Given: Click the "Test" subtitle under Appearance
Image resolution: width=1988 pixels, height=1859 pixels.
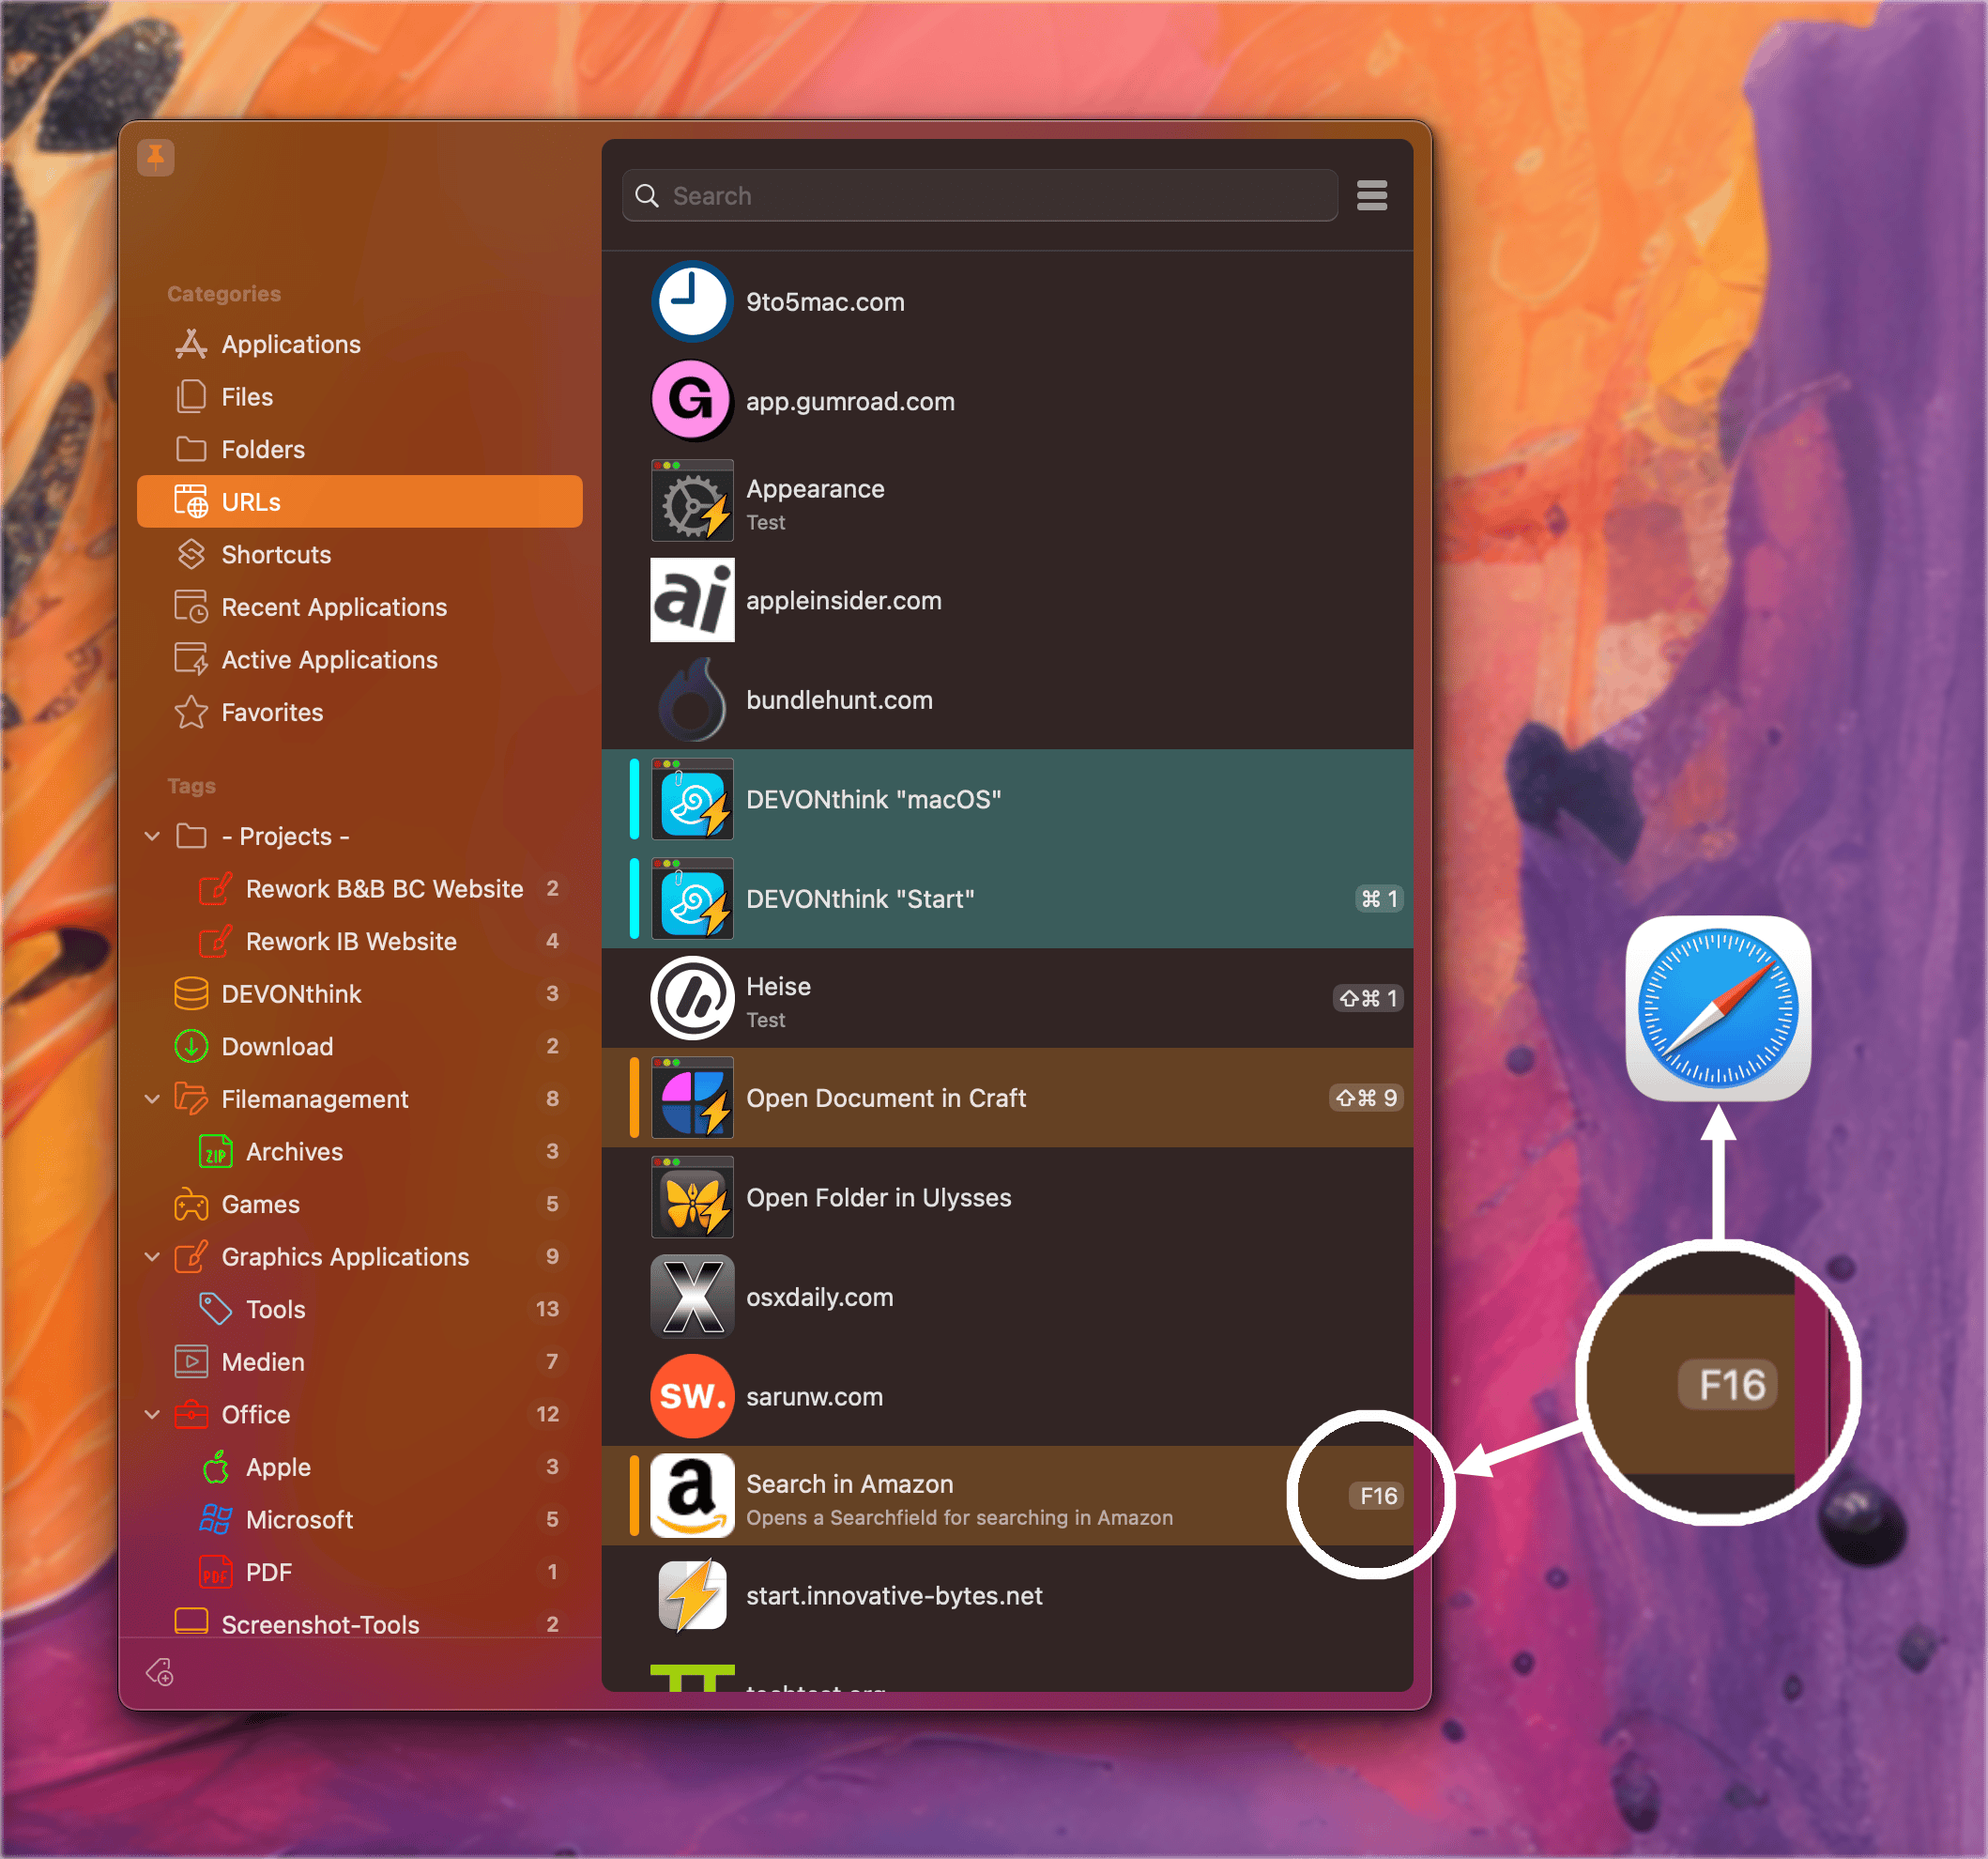Looking at the screenshot, I should tap(765, 522).
